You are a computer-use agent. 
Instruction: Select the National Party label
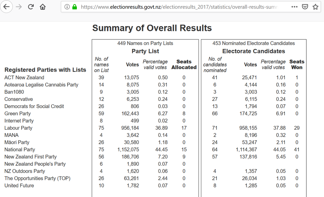pyautogui.click(x=20, y=150)
